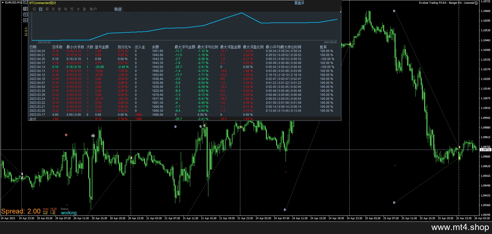
Task: Open the 季 quarterly tab
Action: point(60,9)
